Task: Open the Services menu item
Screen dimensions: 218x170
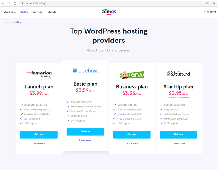Action: (37, 12)
